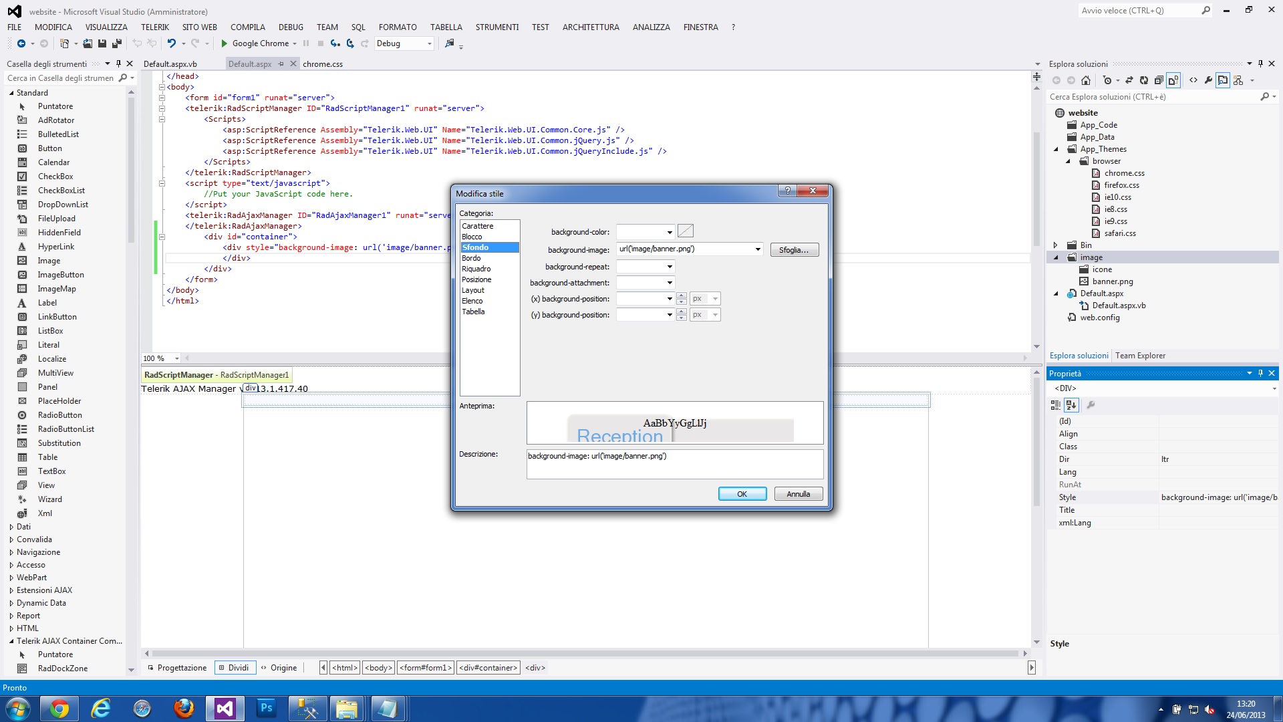Click View Code icon in Esplora soluzioni

(1193, 80)
